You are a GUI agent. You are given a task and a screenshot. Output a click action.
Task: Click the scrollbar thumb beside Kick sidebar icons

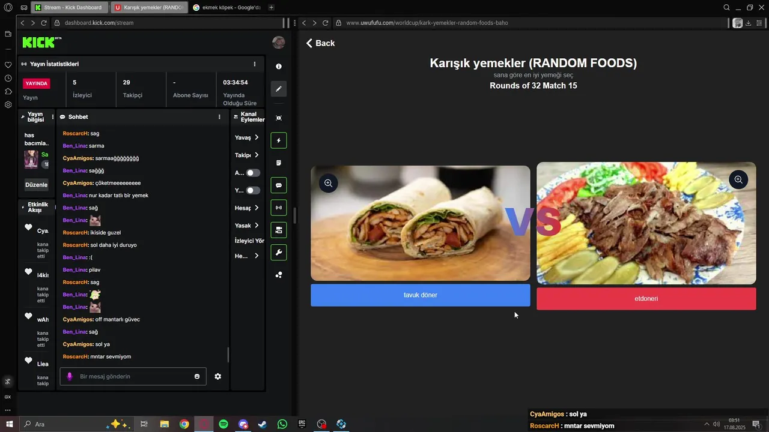coord(294,215)
